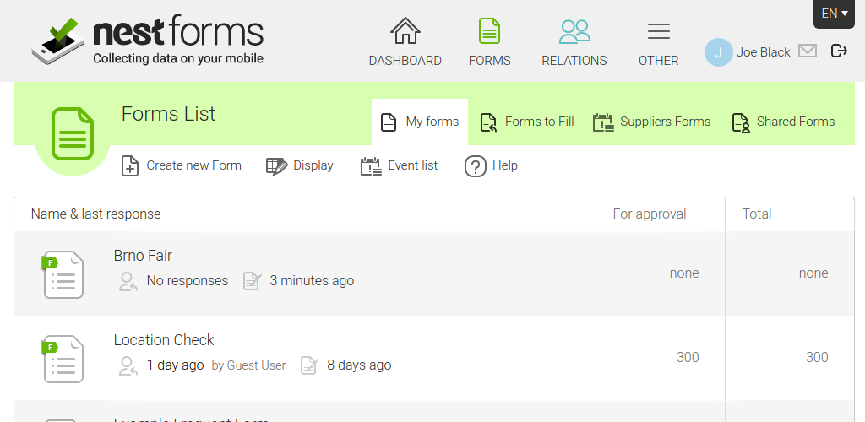This screenshot has width=865, height=422.
Task: Click Brno Fair For approval value none
Action: (684, 273)
